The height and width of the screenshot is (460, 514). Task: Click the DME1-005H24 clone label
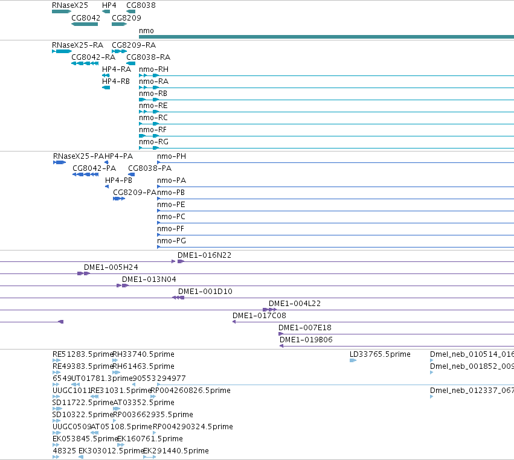click(x=111, y=267)
